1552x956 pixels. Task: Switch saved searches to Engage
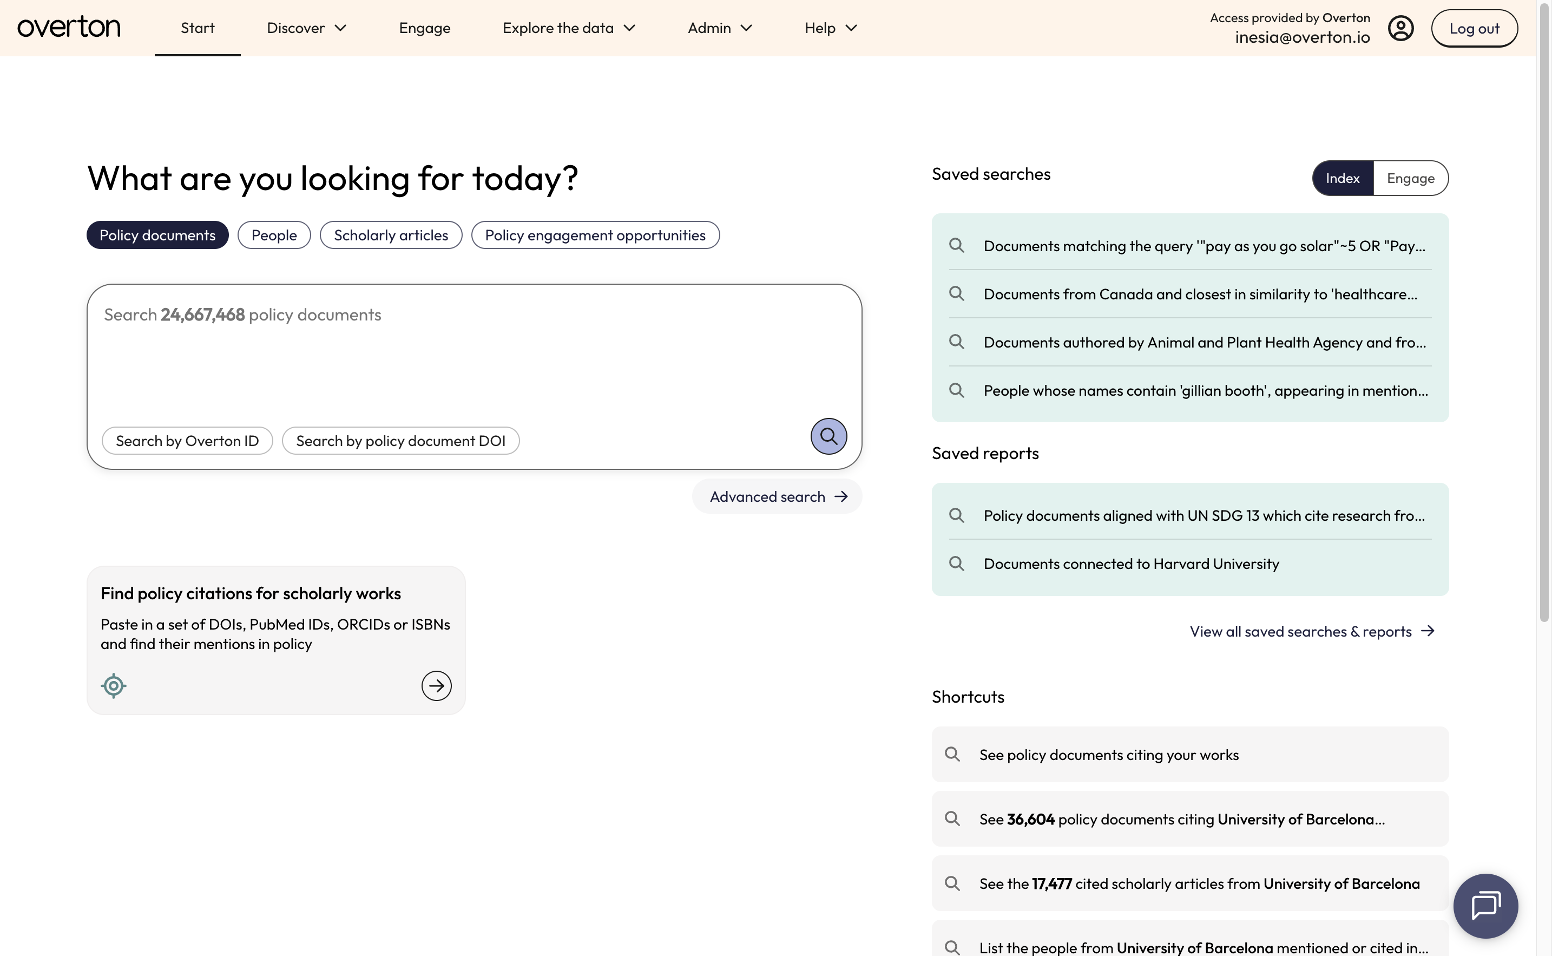coord(1410,178)
